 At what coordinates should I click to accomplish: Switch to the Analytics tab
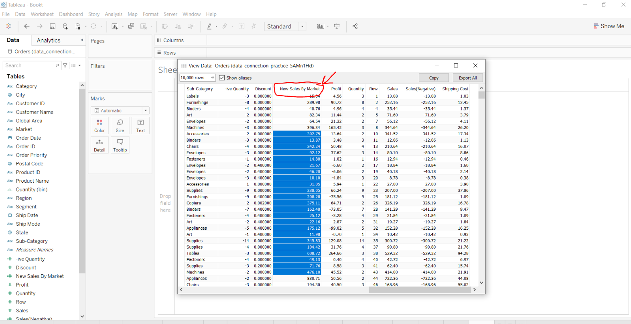click(x=49, y=40)
